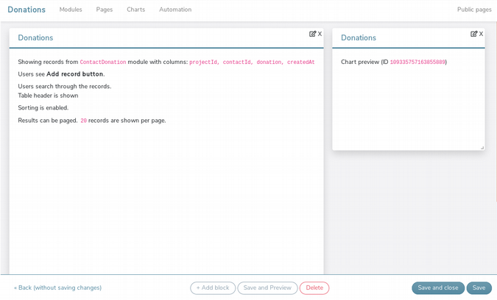Click the Donations brand title in navbar
This screenshot has height=300, width=497.
(27, 10)
